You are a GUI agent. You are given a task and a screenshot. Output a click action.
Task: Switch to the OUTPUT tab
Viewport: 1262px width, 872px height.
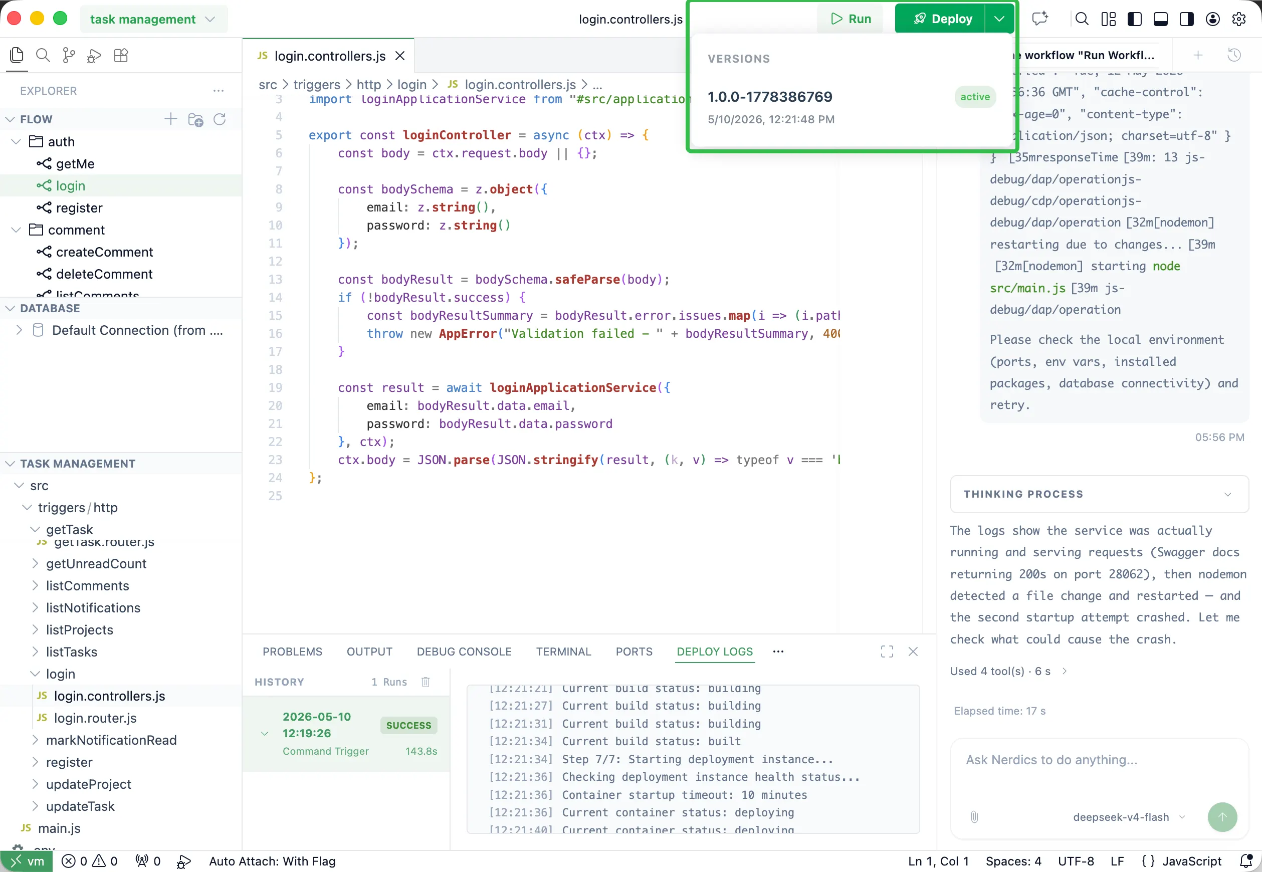369,651
